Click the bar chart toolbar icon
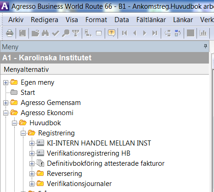This screenshot has width=214, height=192. coord(203,33)
